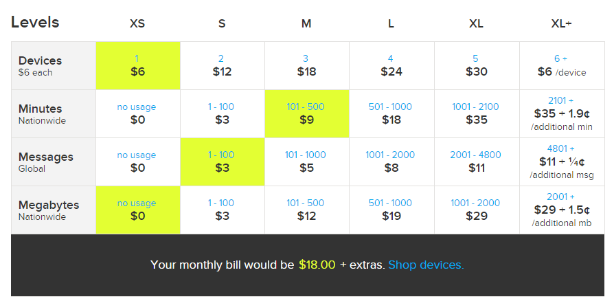Choose 1 - 100 minutes for $3
The width and height of the screenshot is (614, 301).
tap(223, 113)
